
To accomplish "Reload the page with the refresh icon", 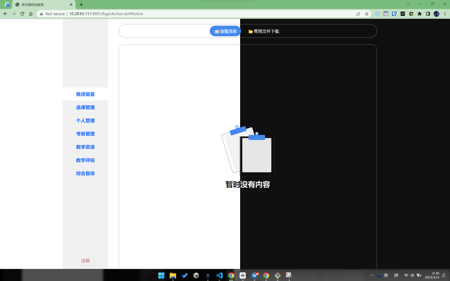I will click(x=22, y=14).
